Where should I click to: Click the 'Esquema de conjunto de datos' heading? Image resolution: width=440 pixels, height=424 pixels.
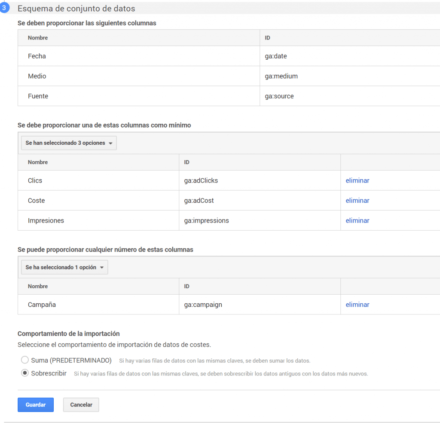76,9
